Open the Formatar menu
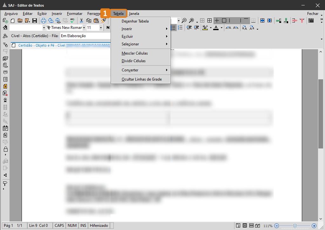This screenshot has height=230, width=325. coord(75,14)
